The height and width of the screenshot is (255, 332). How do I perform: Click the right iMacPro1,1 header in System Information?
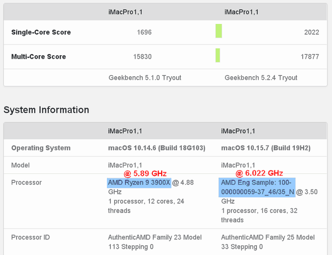tap(238, 131)
